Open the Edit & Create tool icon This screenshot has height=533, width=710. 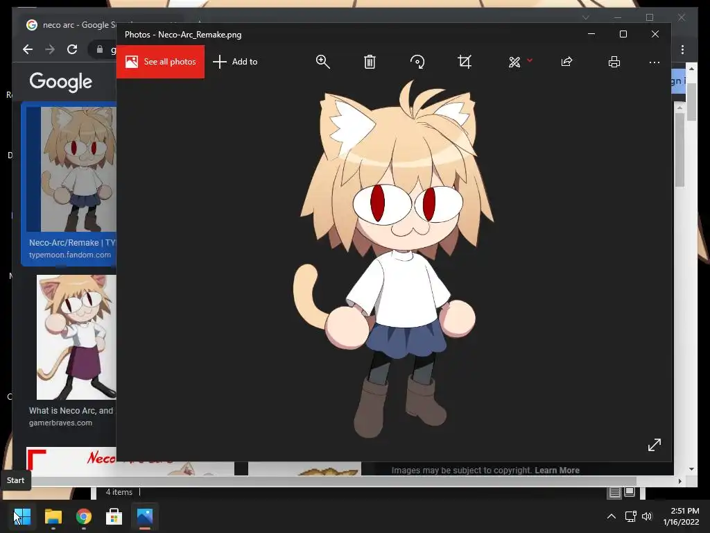514,62
